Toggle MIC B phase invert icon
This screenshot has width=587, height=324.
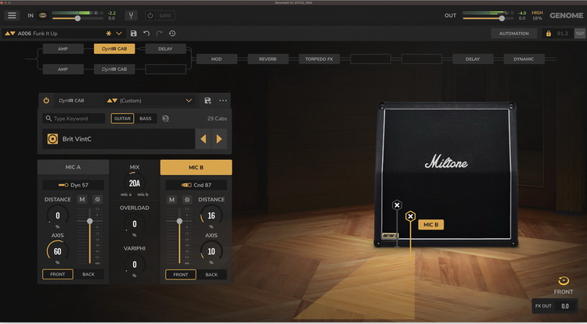(x=187, y=200)
